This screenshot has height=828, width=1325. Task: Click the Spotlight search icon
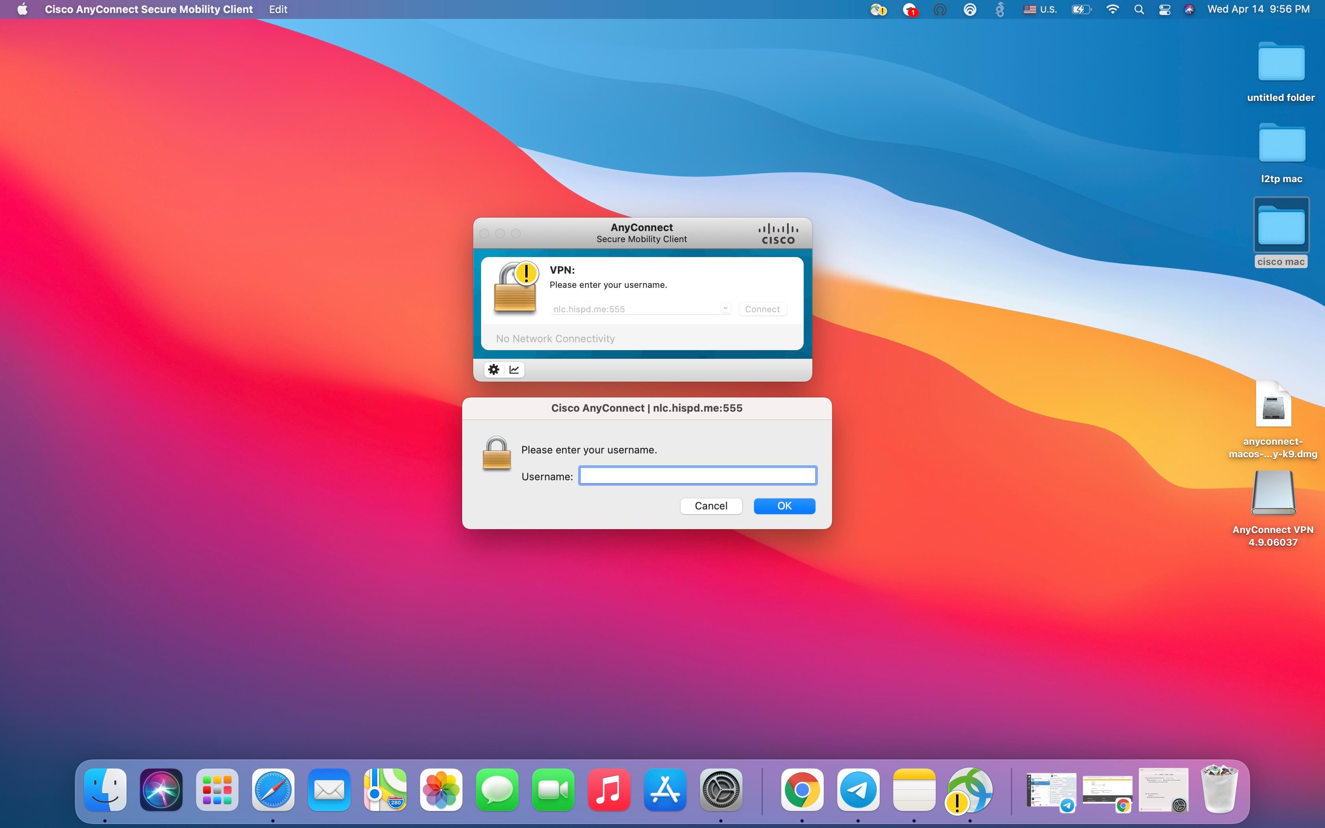tap(1139, 9)
